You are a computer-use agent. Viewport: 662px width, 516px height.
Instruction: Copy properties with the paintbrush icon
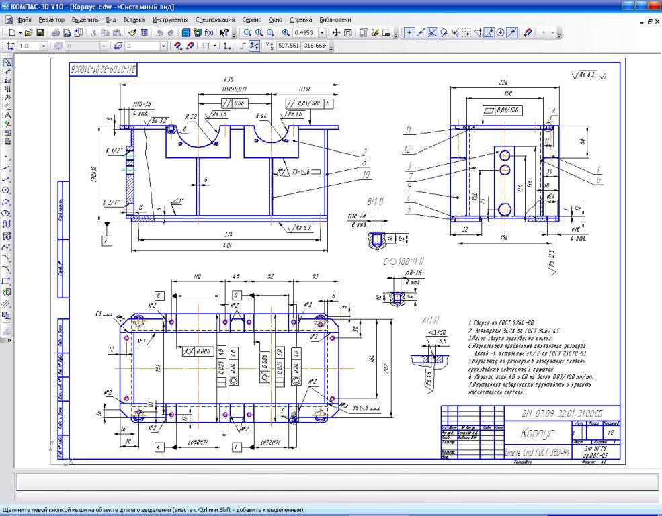pos(132,32)
